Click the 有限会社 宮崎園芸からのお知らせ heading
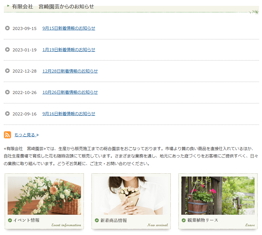This screenshot has height=235, width=262. [x=53, y=7]
